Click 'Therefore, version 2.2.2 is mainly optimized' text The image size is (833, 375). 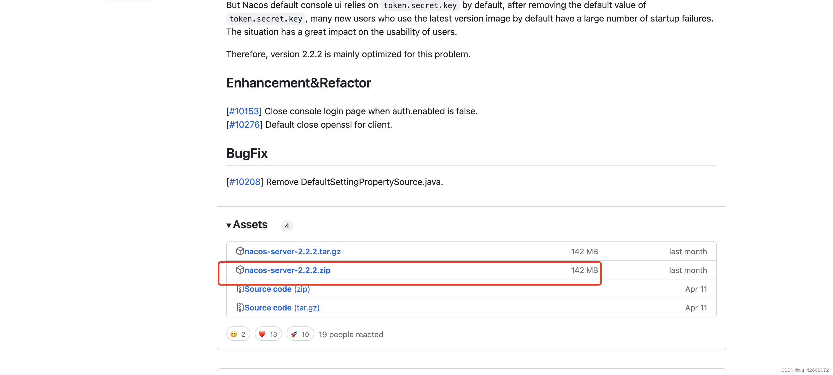click(348, 54)
